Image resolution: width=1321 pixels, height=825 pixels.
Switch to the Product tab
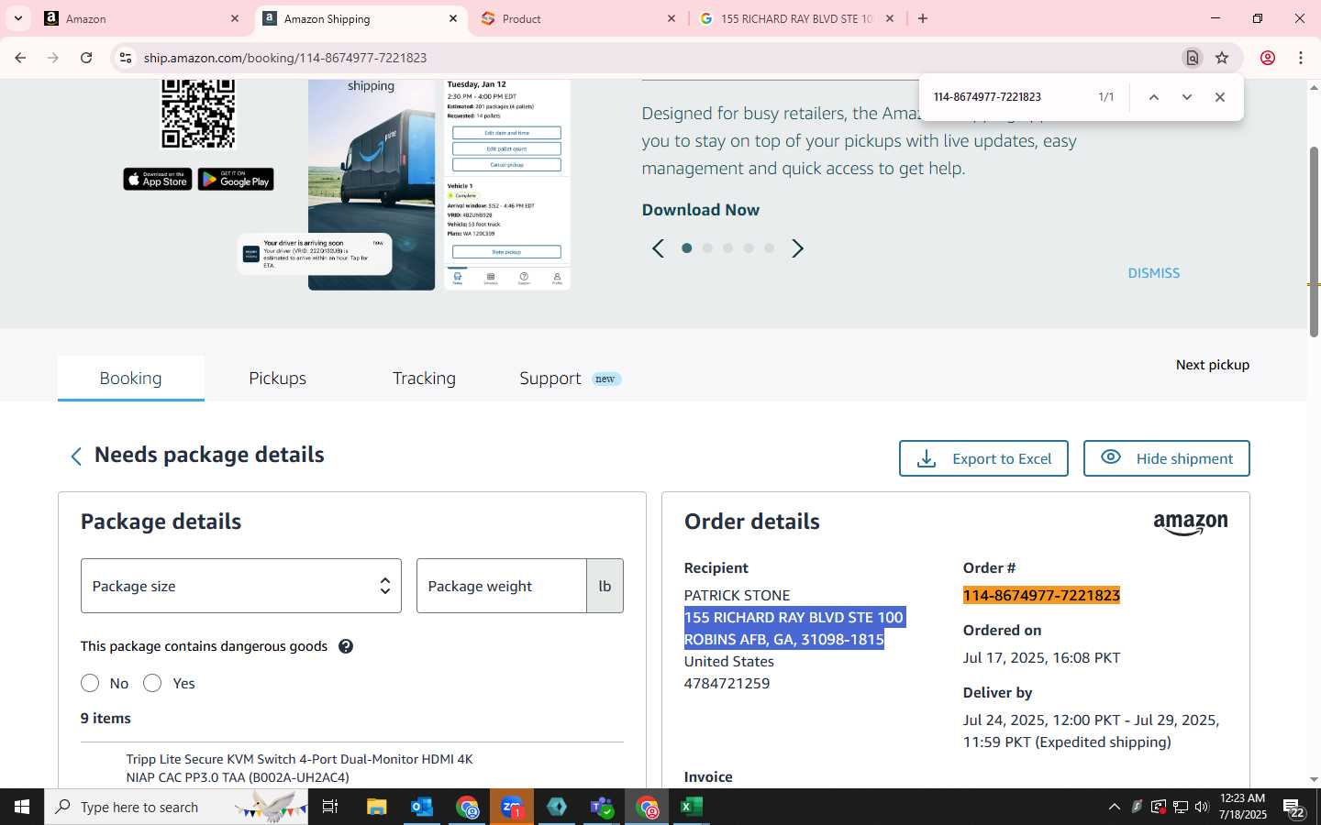[578, 18]
